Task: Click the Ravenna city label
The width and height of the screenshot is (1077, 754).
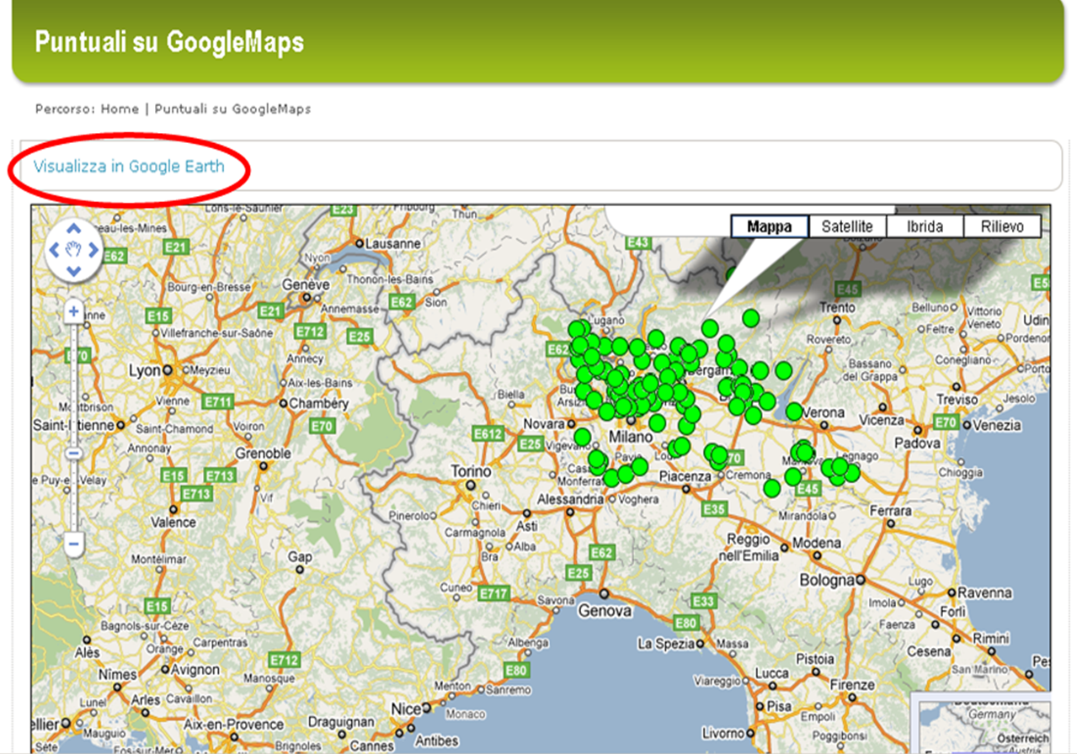Action: [984, 592]
